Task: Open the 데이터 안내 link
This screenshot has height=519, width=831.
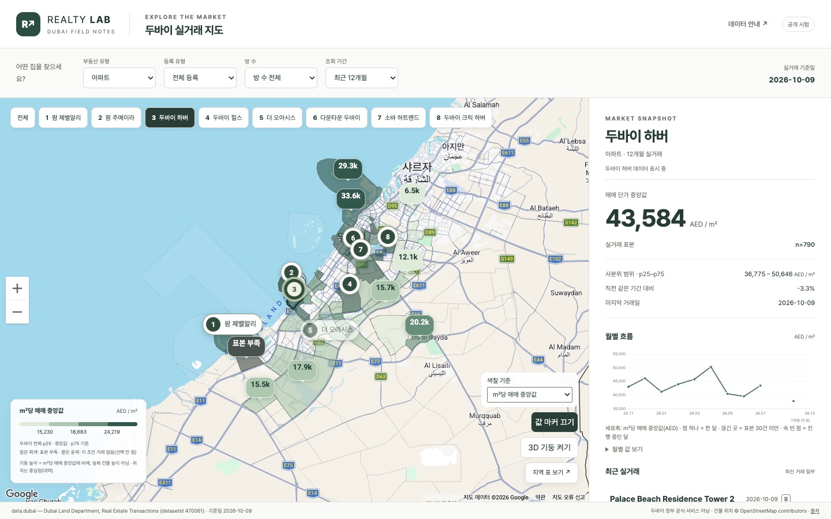Action: pyautogui.click(x=748, y=24)
